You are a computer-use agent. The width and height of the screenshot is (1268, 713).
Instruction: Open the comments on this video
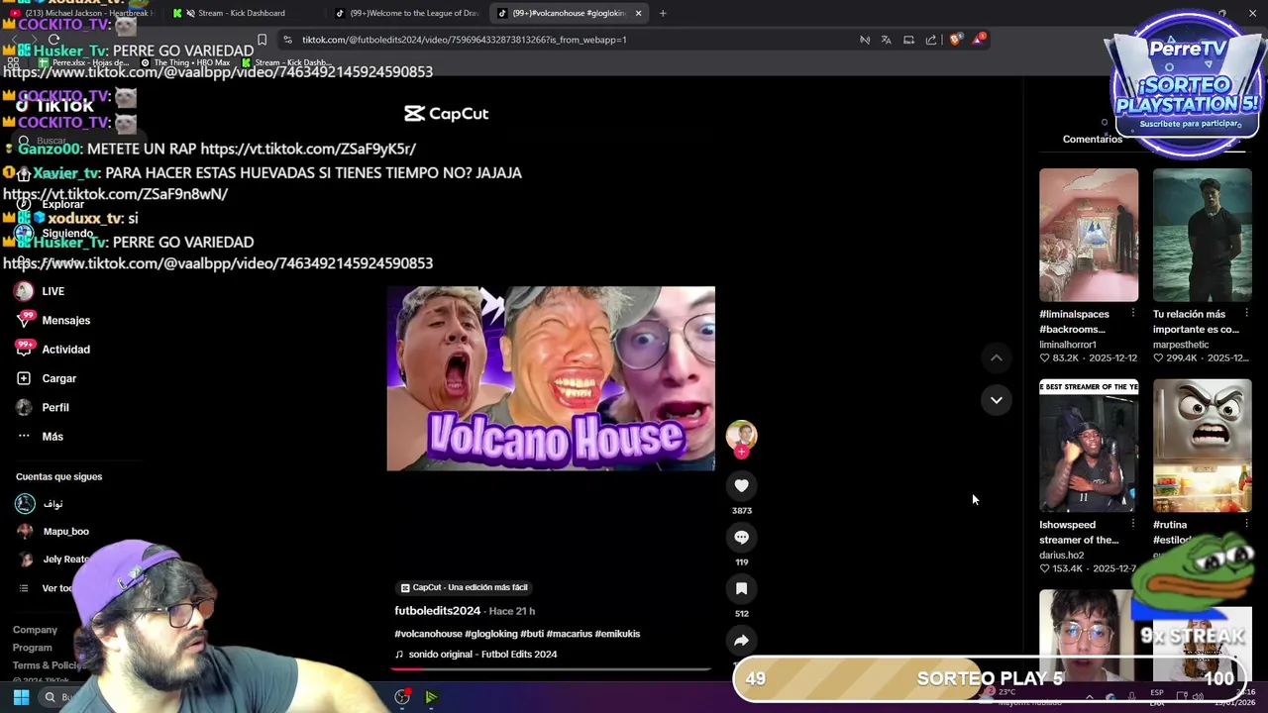741,537
